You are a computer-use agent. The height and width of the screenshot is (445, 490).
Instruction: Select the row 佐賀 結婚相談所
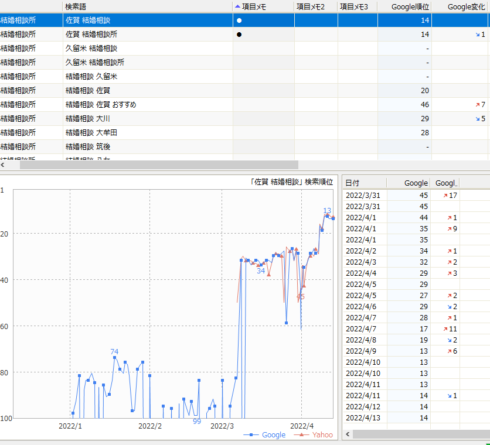tap(245, 35)
